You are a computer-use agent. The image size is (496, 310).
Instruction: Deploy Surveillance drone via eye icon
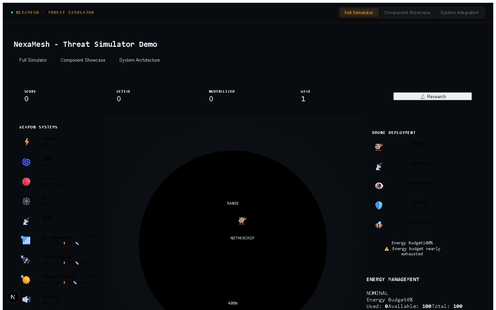[379, 186]
